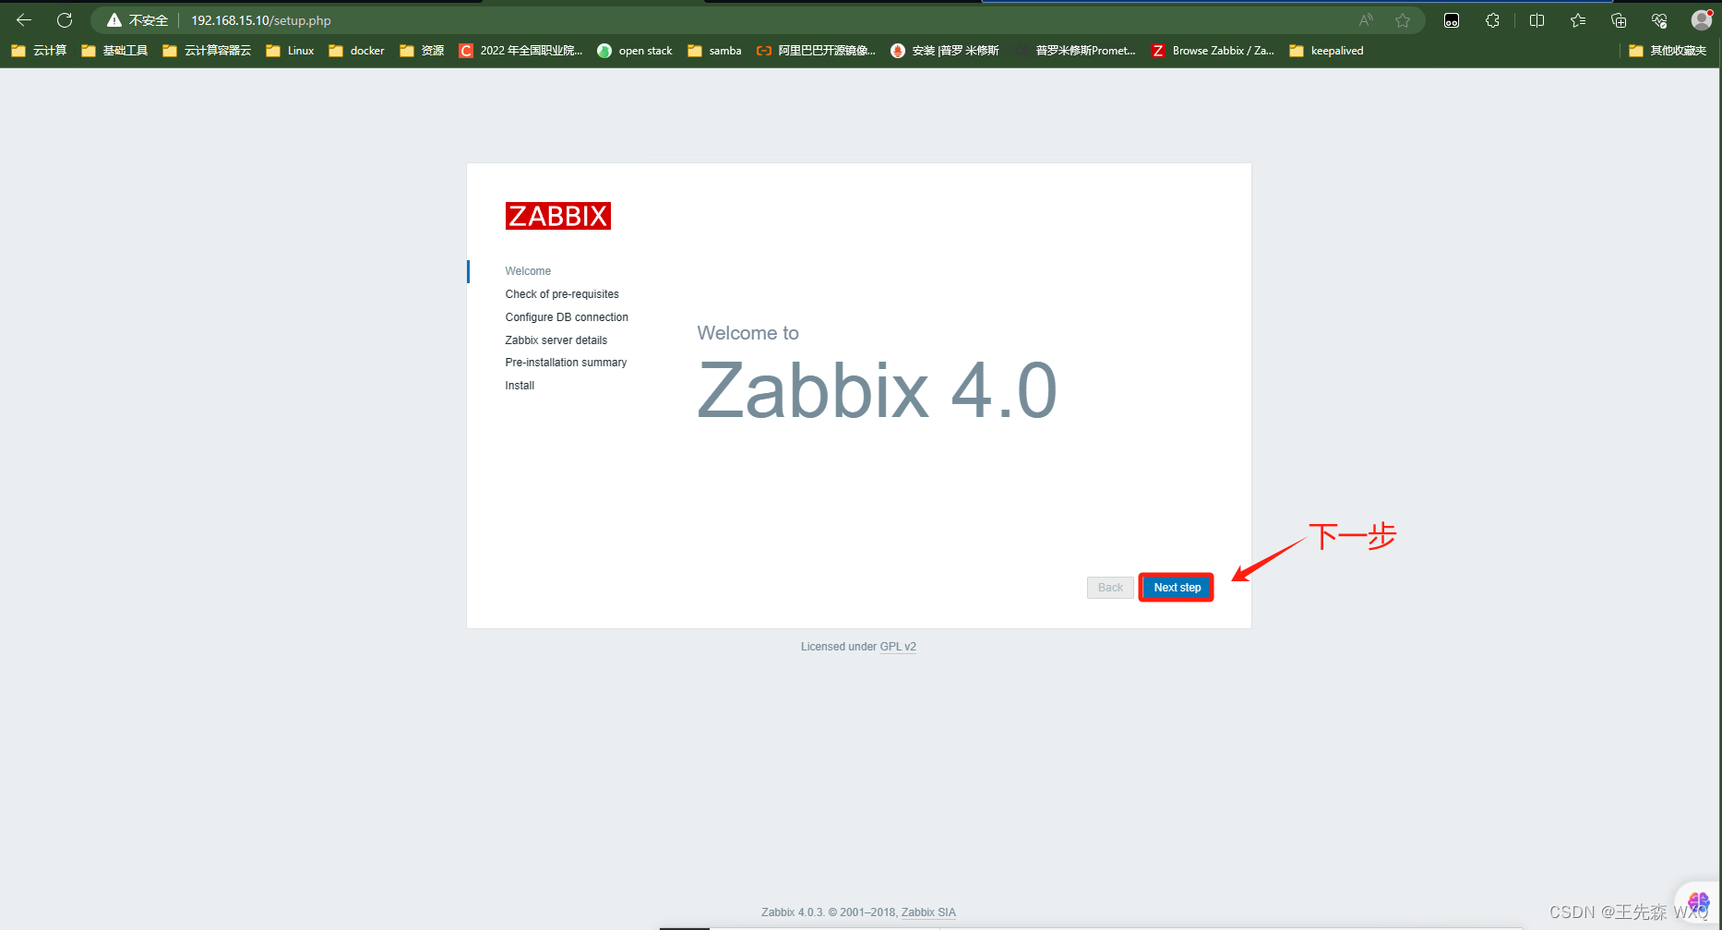Select the Install step
Screen dimensions: 1722x930
[520, 386]
